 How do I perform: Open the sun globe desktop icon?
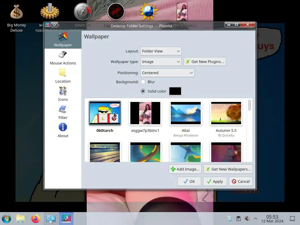(x=149, y=11)
